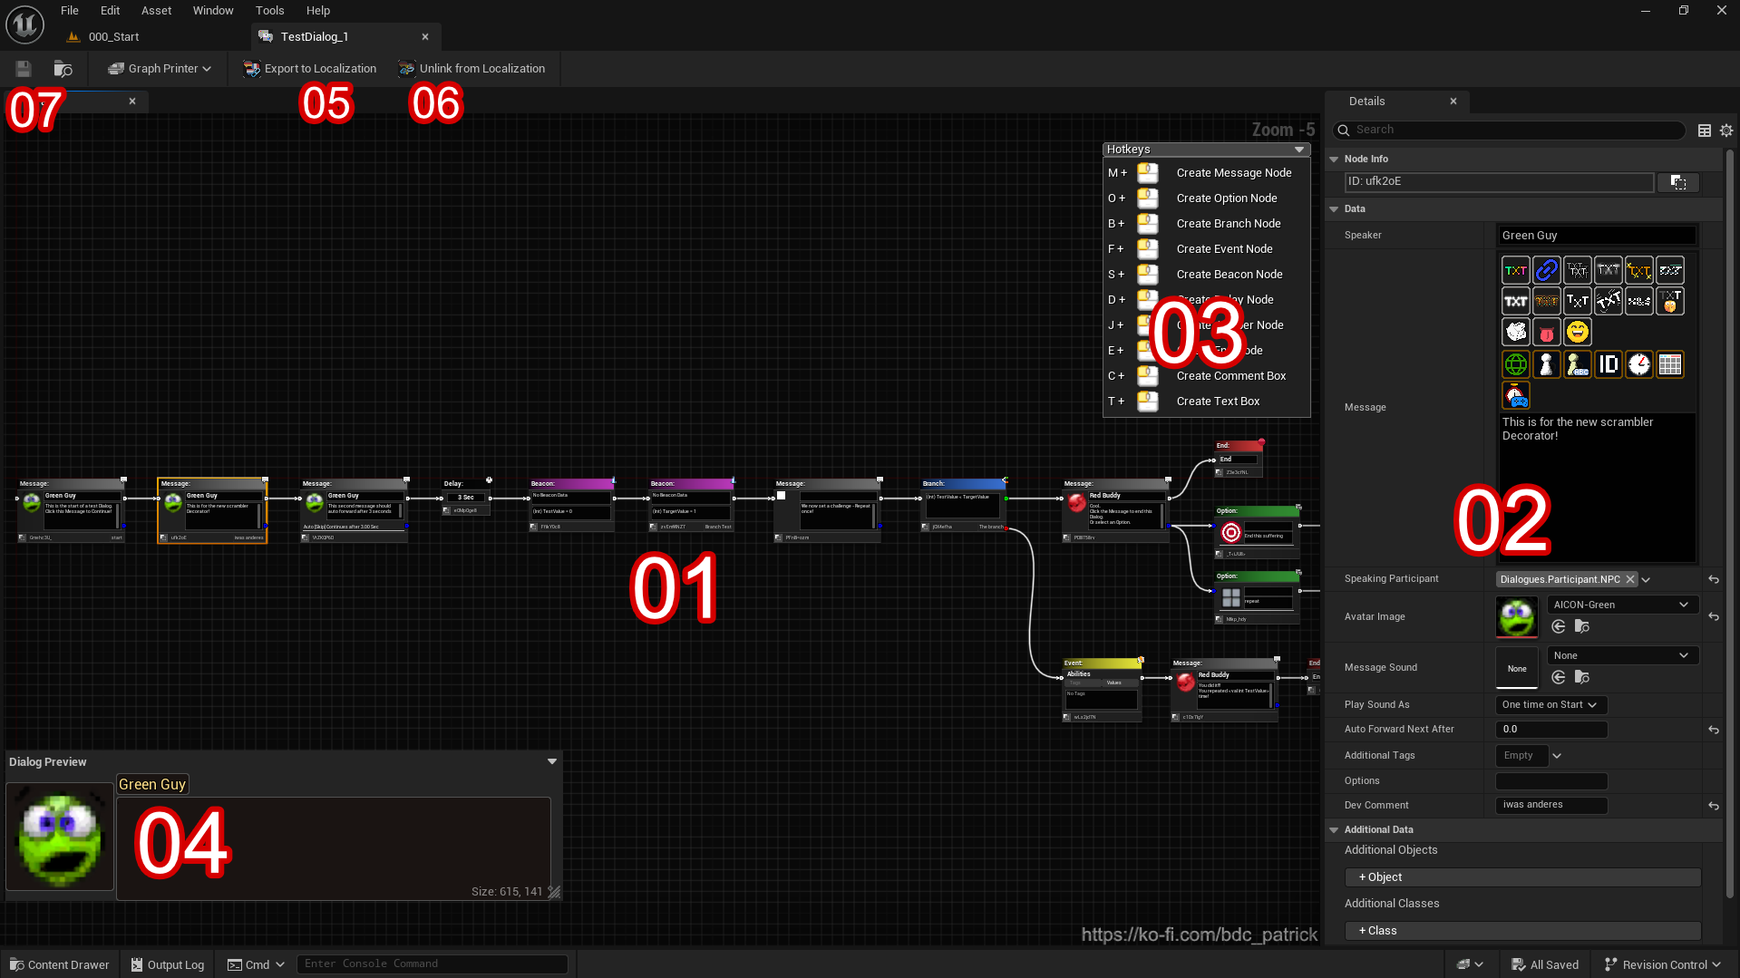Insert the blue chain link decorator
The height and width of the screenshot is (978, 1740).
point(1546,270)
